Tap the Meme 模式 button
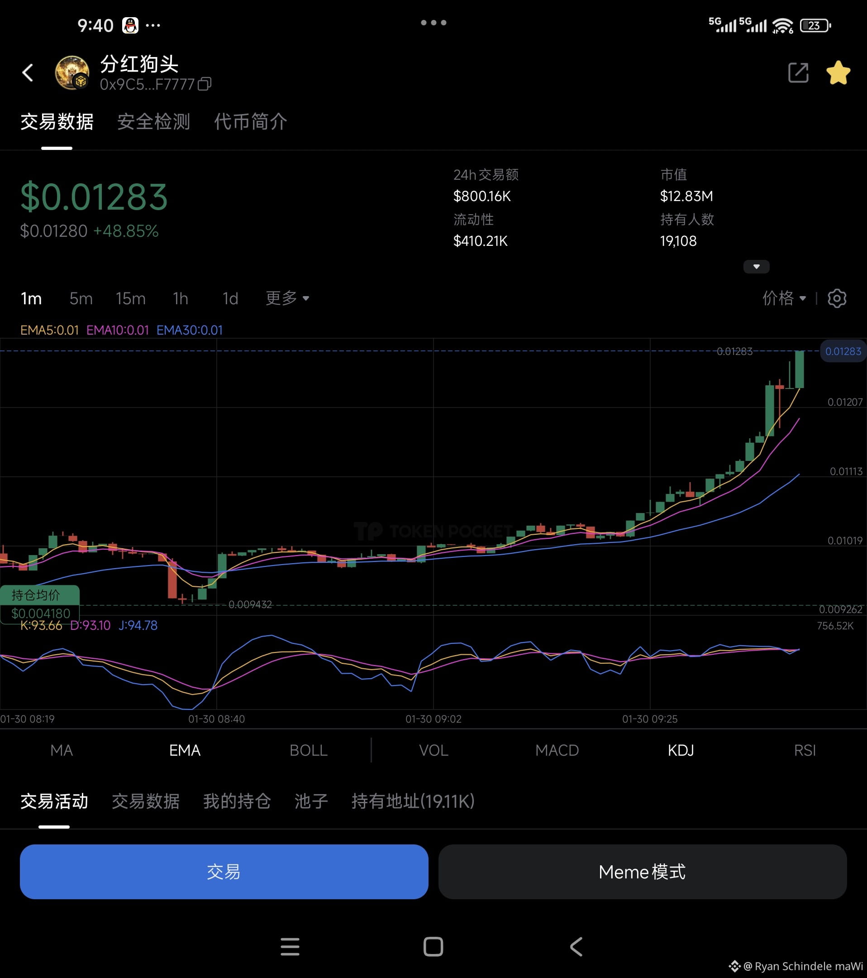This screenshot has height=978, width=867. [x=642, y=872]
